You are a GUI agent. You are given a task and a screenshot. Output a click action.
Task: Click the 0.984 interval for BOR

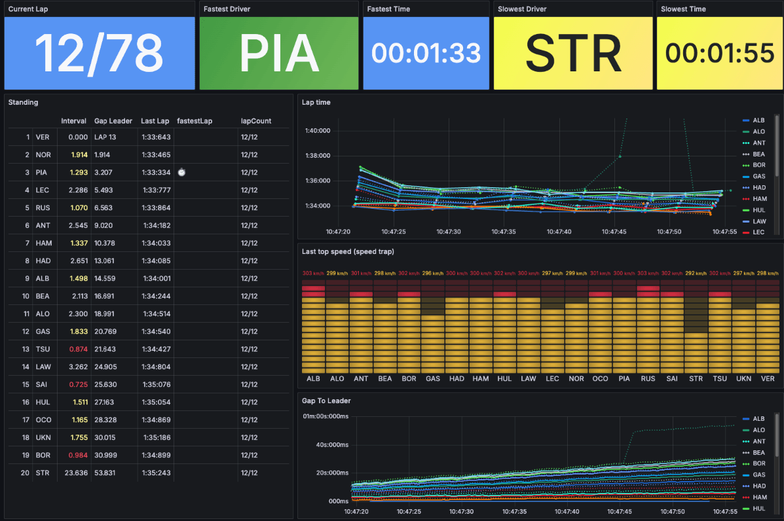click(x=79, y=455)
